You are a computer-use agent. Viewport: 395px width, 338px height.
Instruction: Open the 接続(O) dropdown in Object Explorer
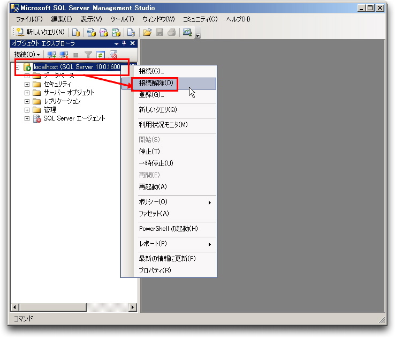pyautogui.click(x=27, y=55)
